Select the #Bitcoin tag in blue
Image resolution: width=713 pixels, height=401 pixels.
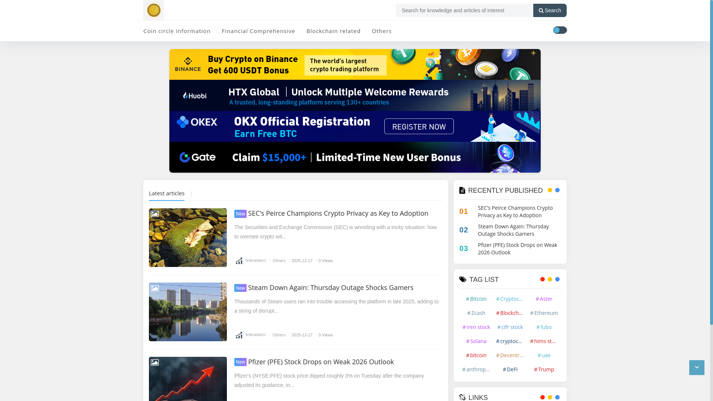pyautogui.click(x=476, y=299)
